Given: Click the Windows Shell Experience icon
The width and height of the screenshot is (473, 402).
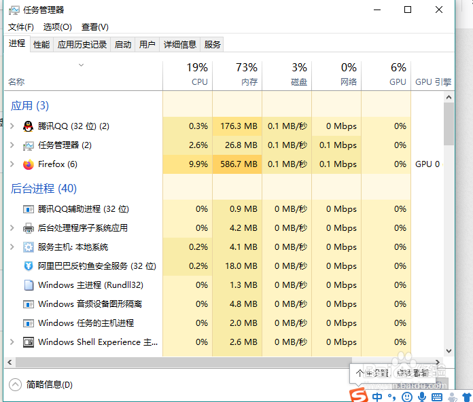Looking at the screenshot, I should pos(29,342).
